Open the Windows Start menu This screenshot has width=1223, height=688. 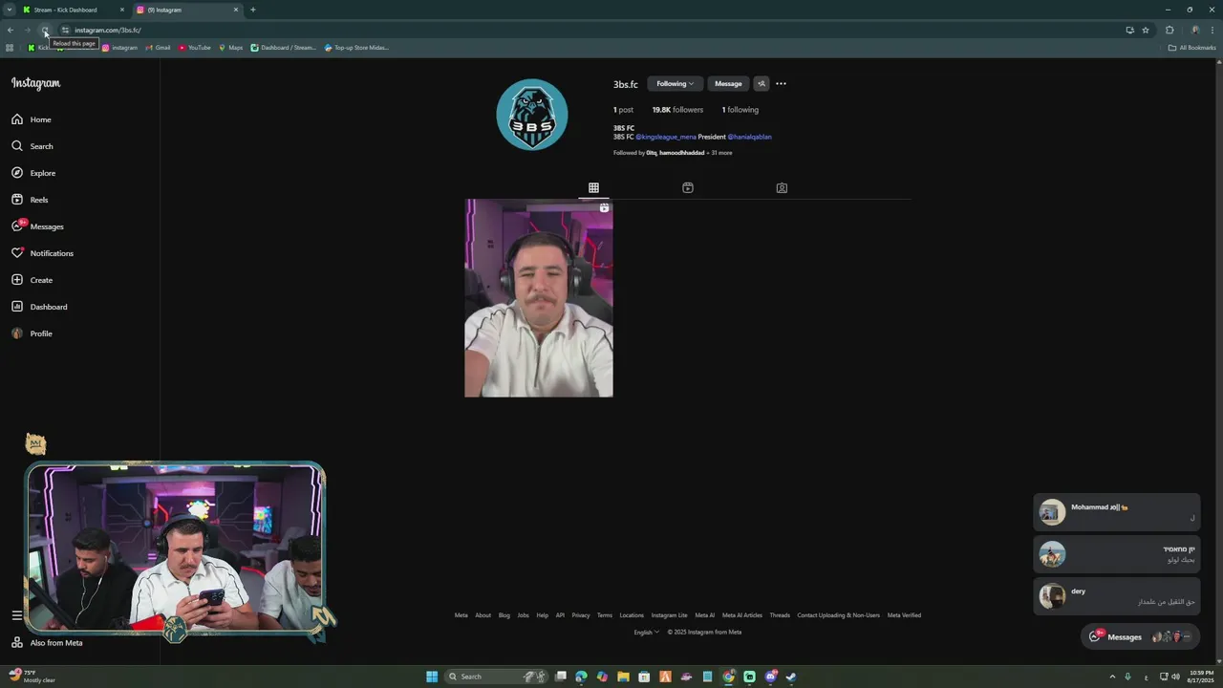[432, 677]
